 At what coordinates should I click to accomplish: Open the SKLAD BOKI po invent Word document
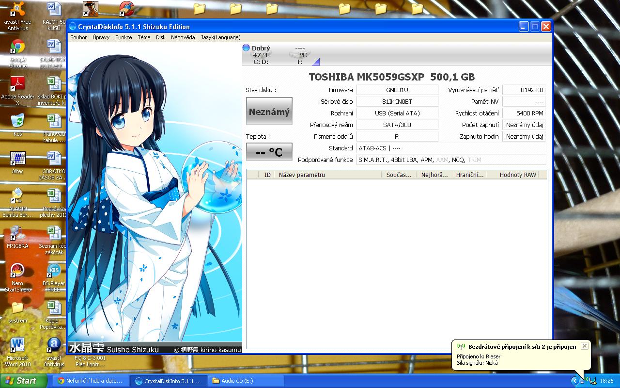click(54, 53)
